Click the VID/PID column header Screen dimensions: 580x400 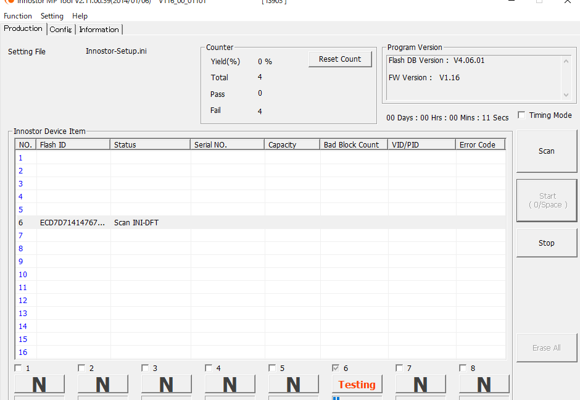[421, 144]
